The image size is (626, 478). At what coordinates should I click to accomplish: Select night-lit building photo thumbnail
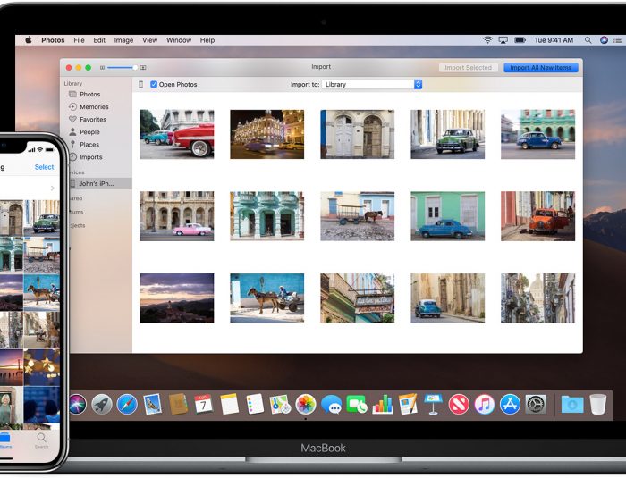267,134
